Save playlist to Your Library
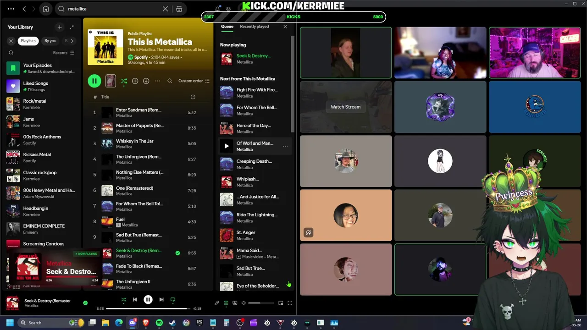Viewport: 587px width, 330px height. [135, 81]
